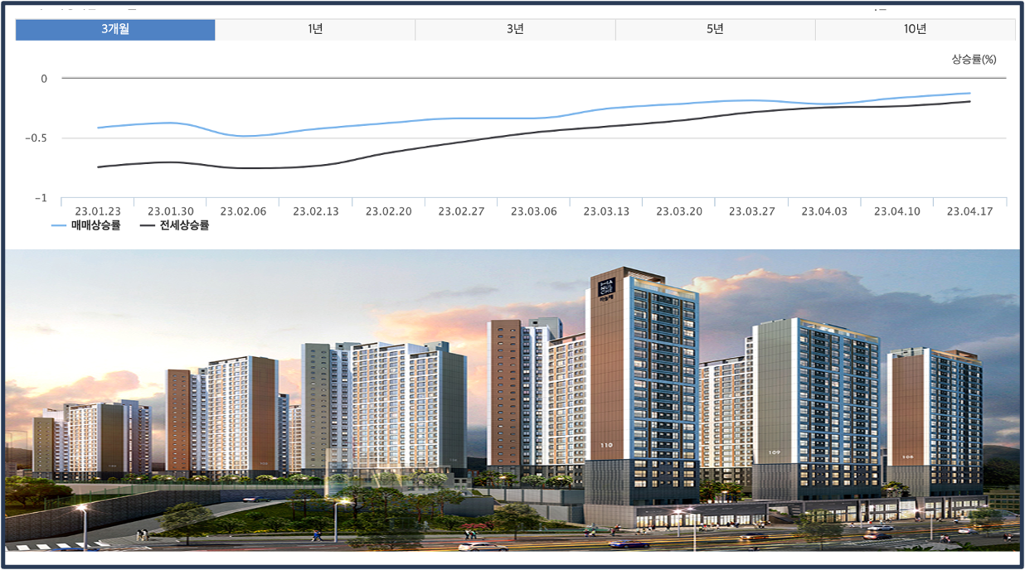This screenshot has height=570, width=1025.
Task: Toggle the 매매상승률 legend series
Action: click(86, 225)
